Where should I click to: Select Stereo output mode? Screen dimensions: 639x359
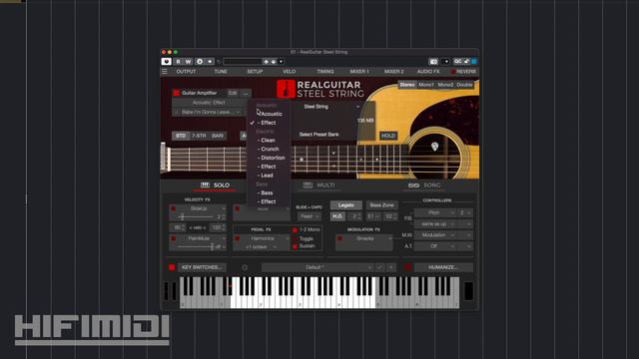click(407, 85)
